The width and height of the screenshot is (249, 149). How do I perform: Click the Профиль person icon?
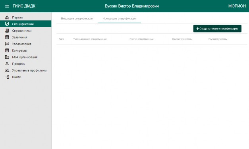point(7,64)
